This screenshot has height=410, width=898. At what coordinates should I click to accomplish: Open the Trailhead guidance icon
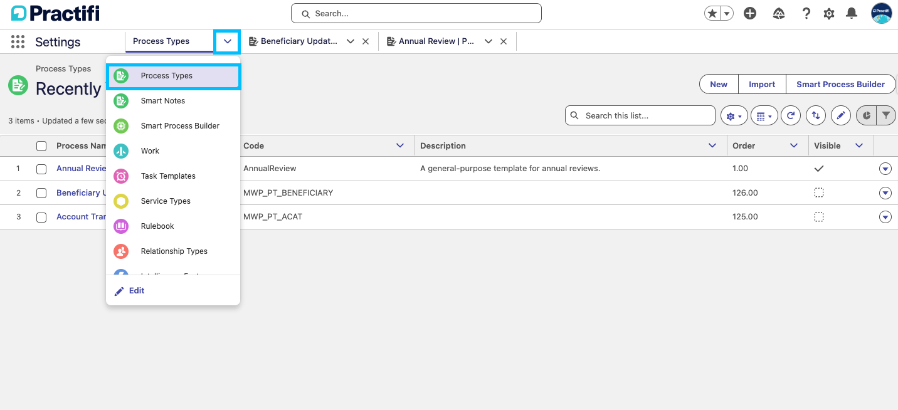point(779,13)
